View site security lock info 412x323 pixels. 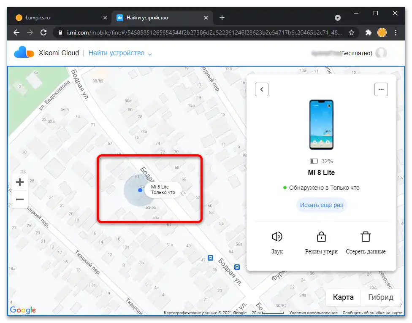[x=60, y=32]
